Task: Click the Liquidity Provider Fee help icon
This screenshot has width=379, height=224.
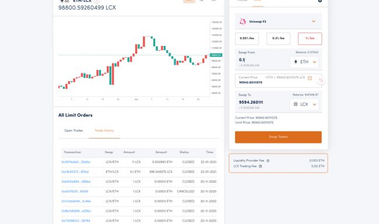Action: tap(268, 161)
